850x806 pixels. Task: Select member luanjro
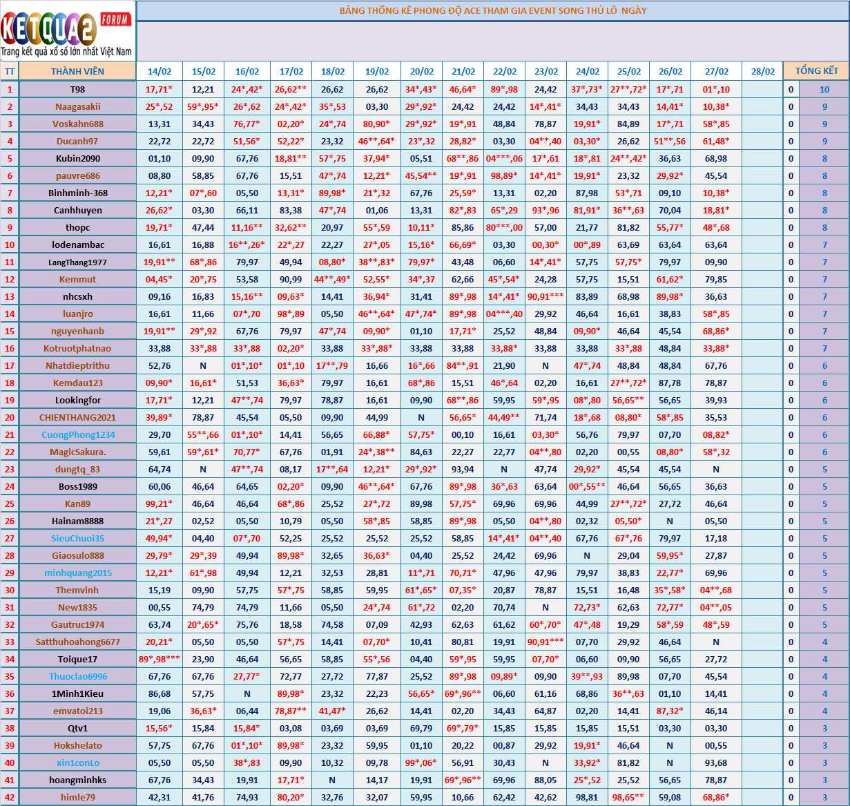pyautogui.click(x=77, y=314)
